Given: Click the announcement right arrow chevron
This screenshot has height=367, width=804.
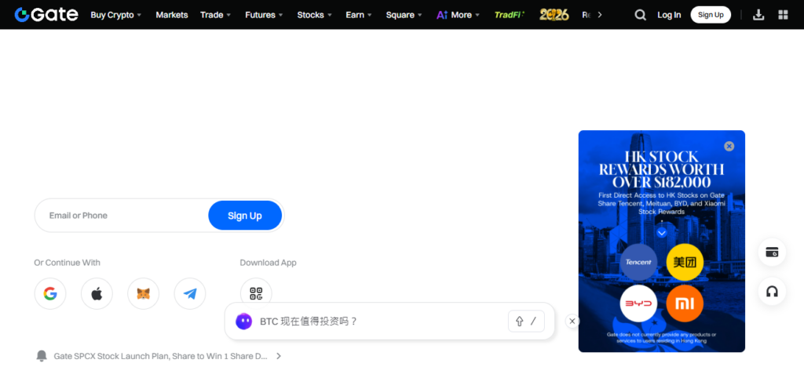Looking at the screenshot, I should coord(279,356).
